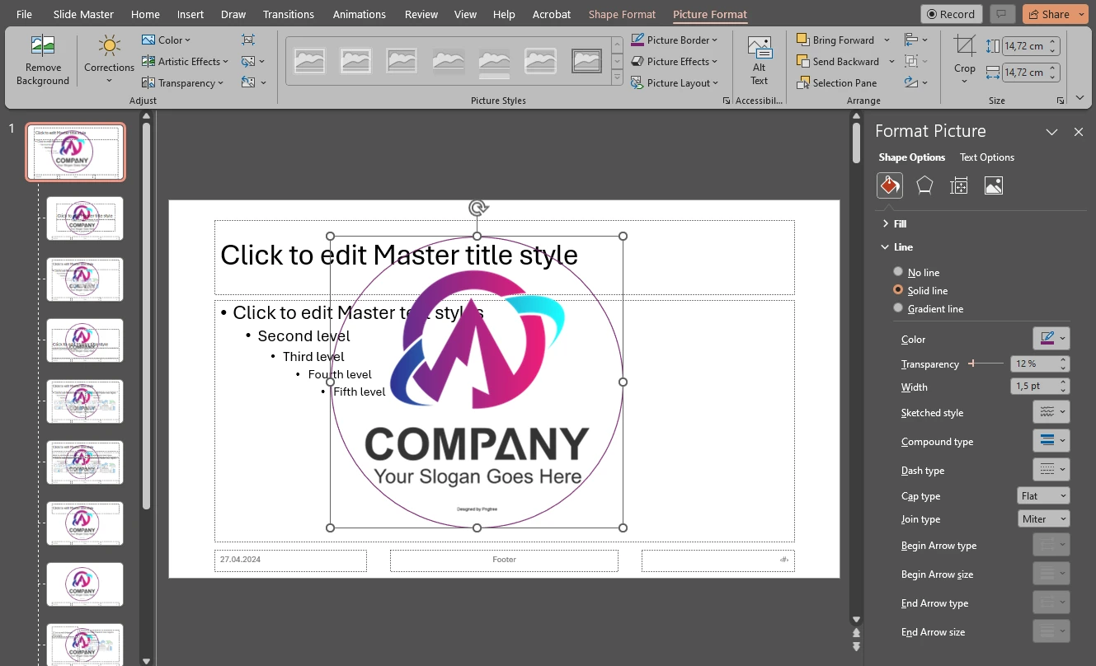Select the Solid line radio button
The height and width of the screenshot is (666, 1096).
(898, 289)
